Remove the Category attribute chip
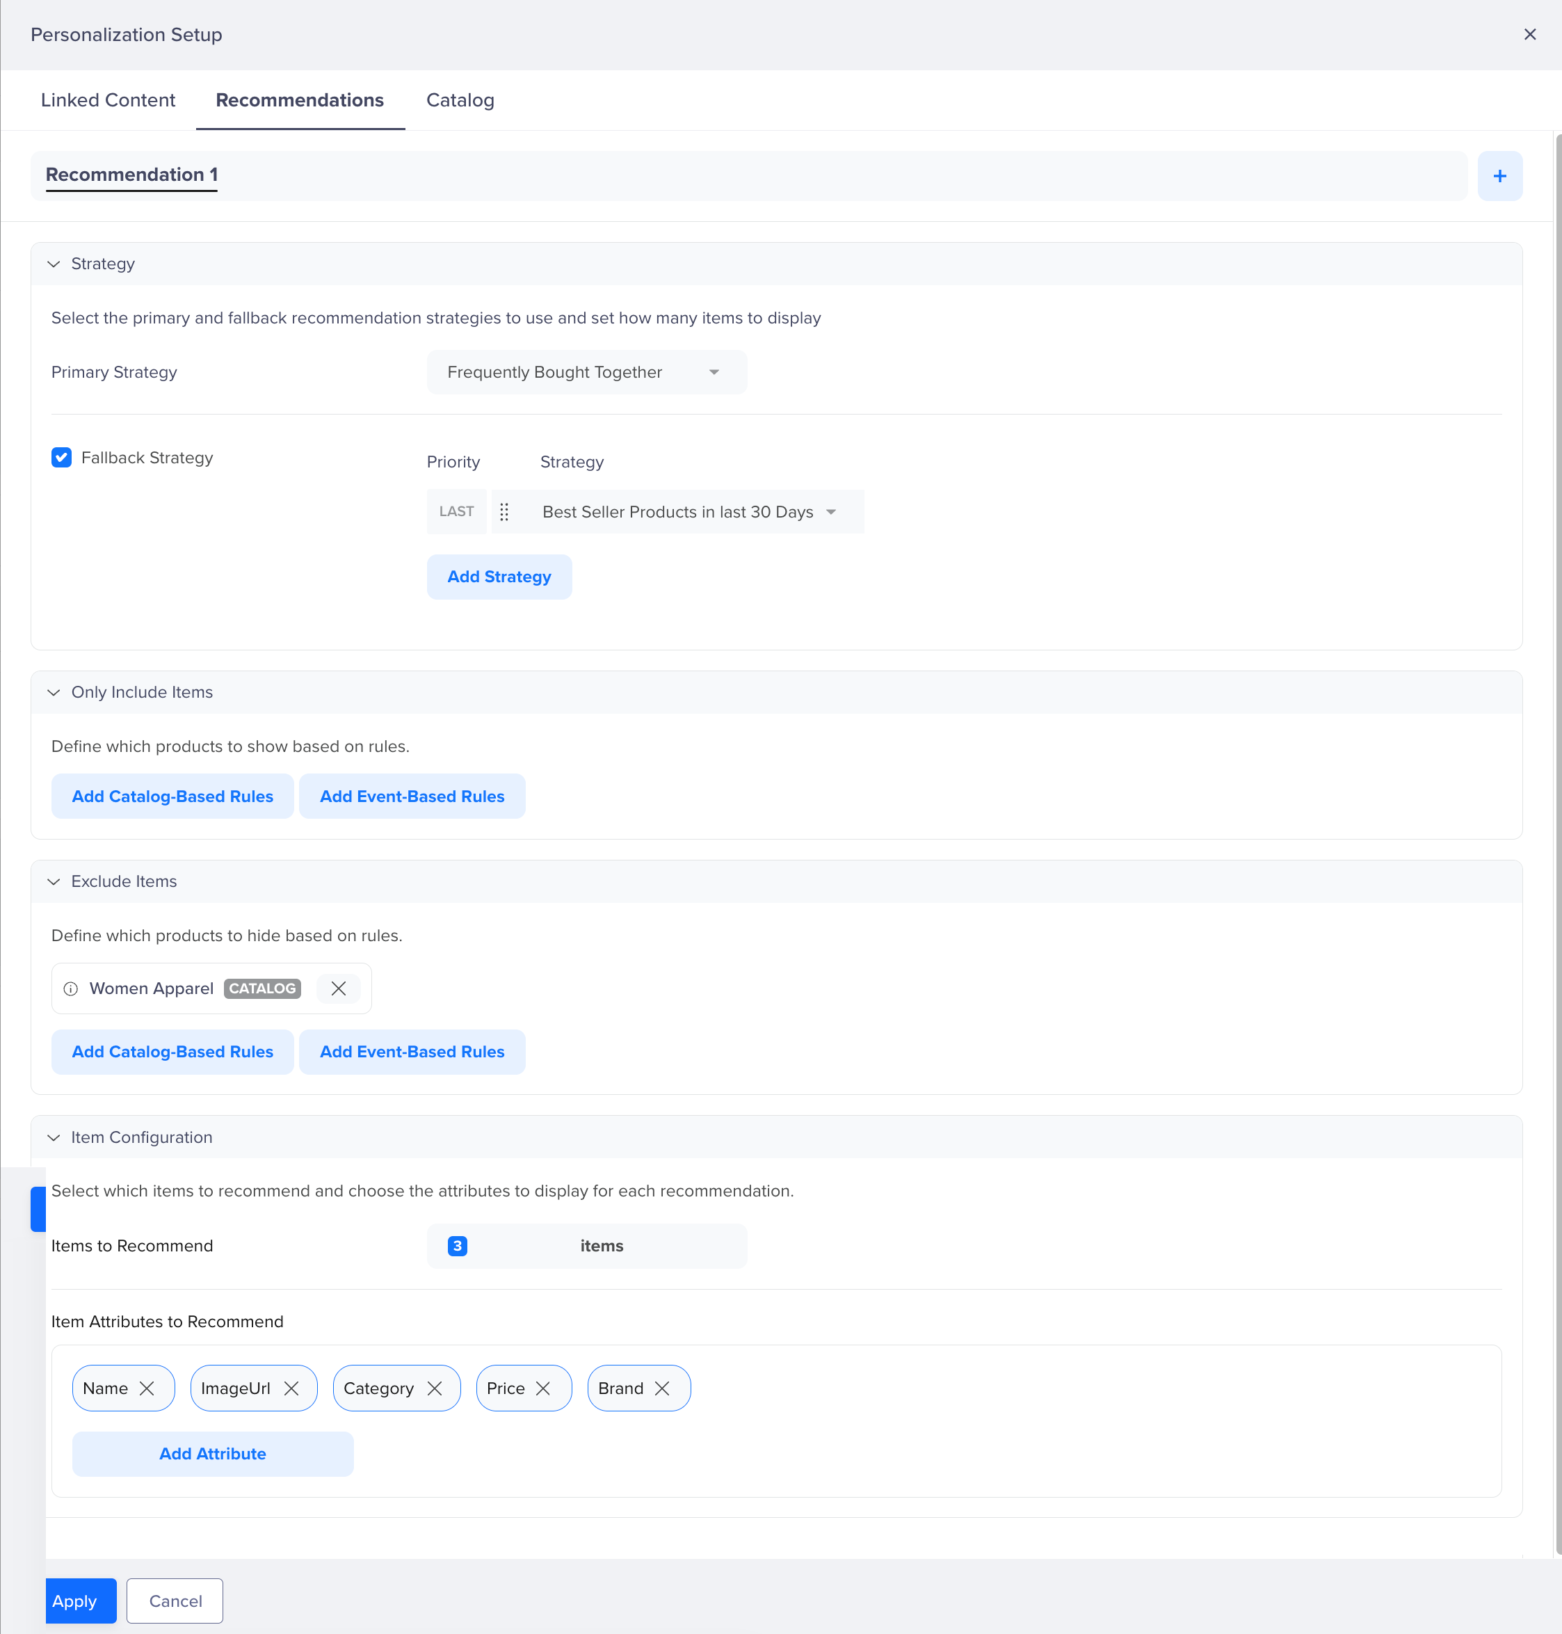 tap(435, 1388)
